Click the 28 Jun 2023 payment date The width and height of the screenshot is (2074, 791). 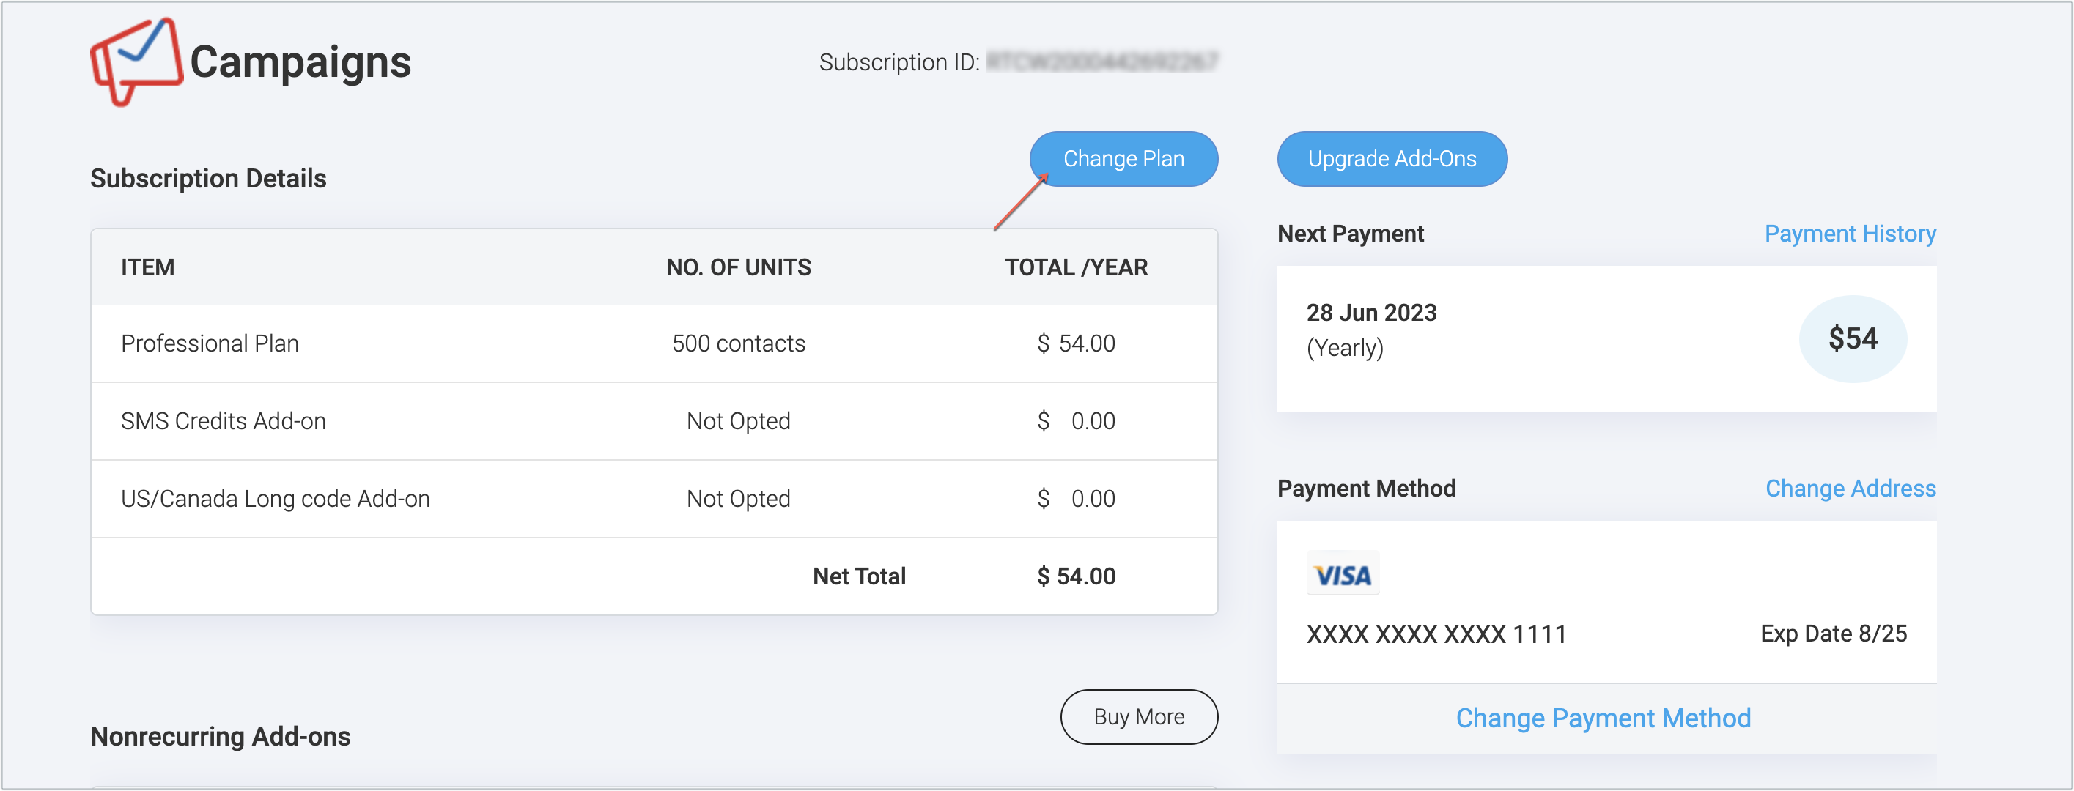(1371, 313)
